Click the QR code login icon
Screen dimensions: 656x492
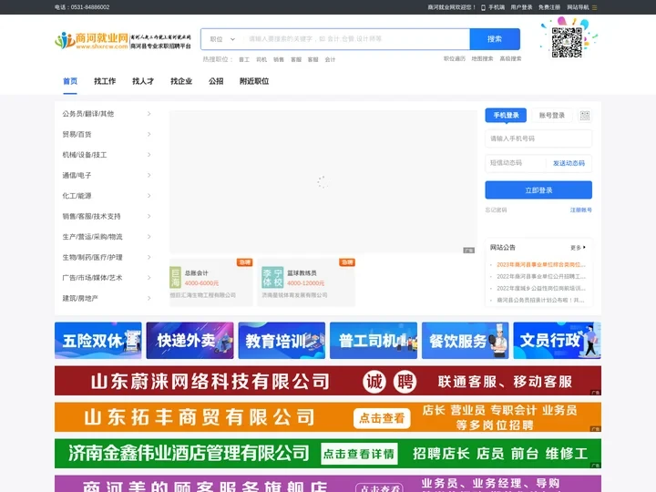coord(584,116)
